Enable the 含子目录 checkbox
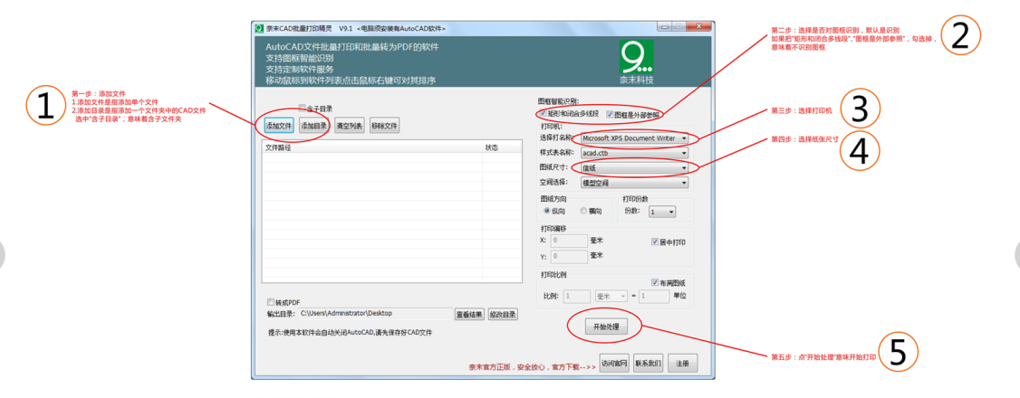 pyautogui.click(x=302, y=109)
